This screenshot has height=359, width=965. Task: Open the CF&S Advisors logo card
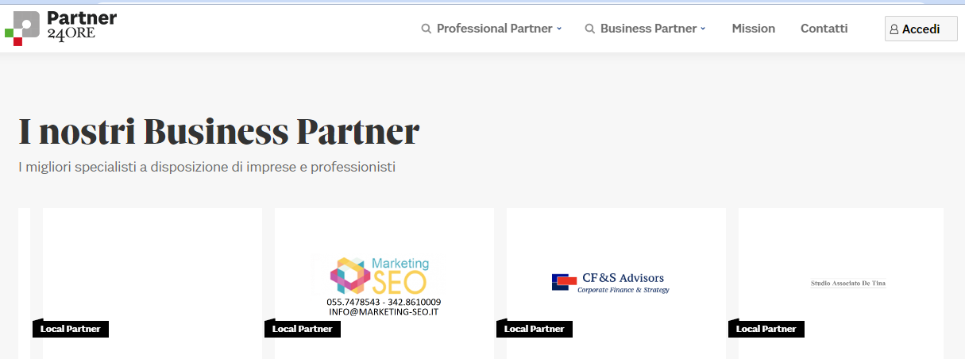pyautogui.click(x=616, y=284)
